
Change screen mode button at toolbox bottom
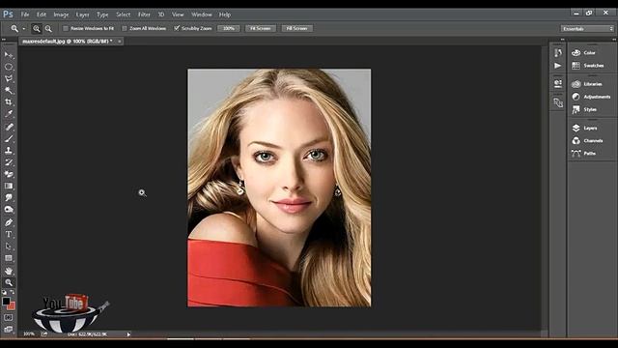click(x=9, y=329)
